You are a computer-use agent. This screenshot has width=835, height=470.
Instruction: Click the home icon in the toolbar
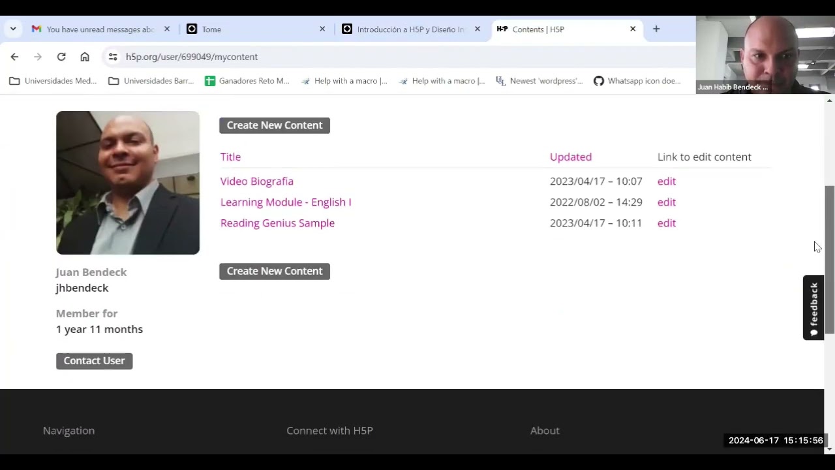pos(84,57)
